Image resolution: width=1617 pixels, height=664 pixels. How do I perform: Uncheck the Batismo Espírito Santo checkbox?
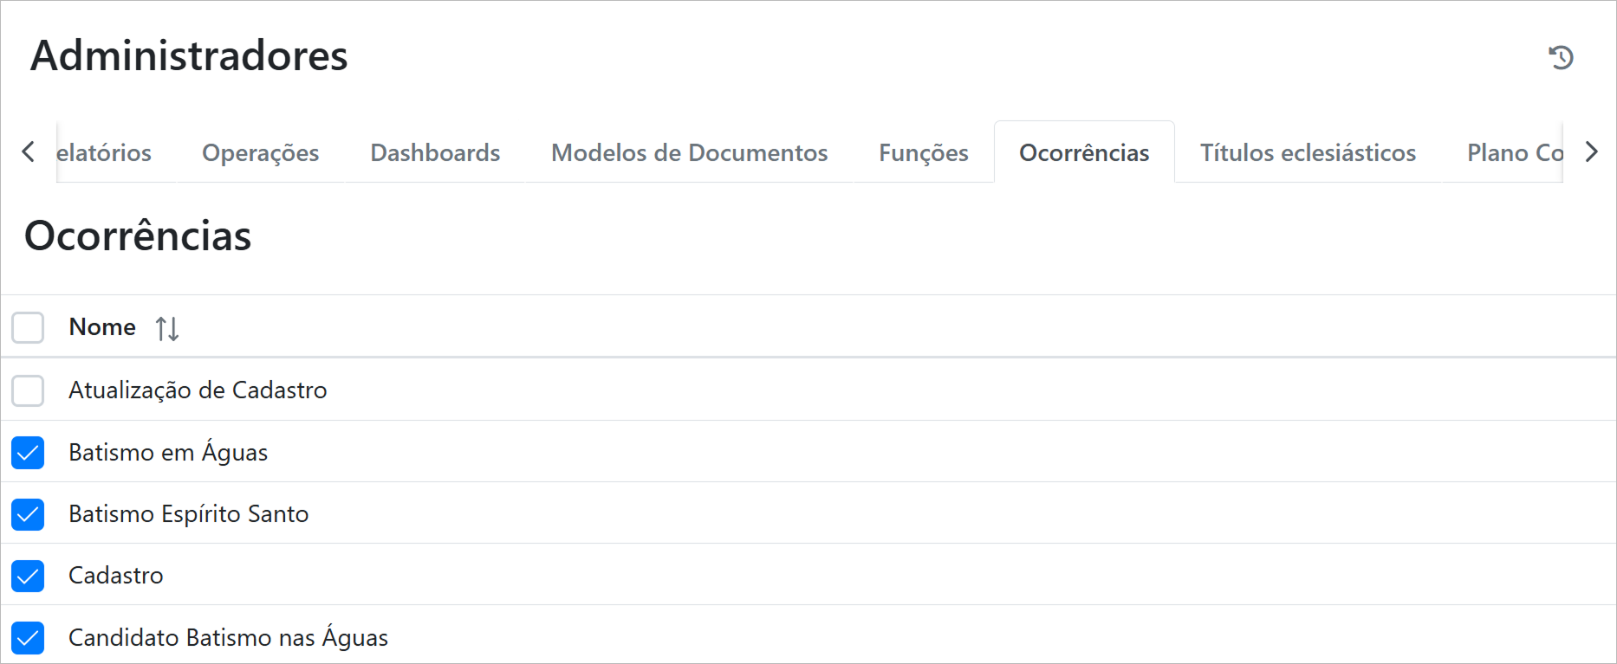click(28, 514)
